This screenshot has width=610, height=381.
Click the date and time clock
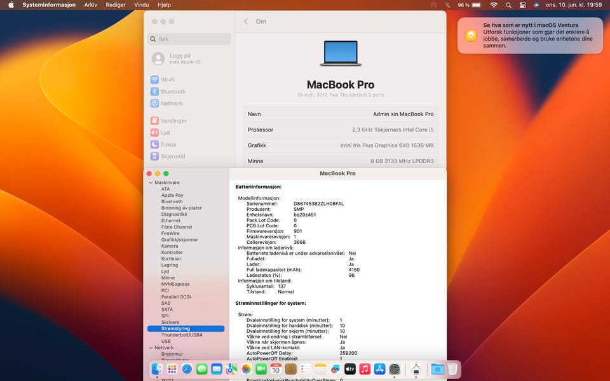574,5
